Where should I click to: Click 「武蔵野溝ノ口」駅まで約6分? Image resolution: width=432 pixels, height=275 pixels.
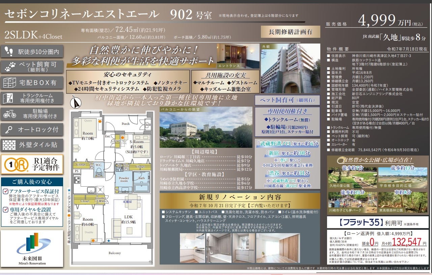click(287, 144)
